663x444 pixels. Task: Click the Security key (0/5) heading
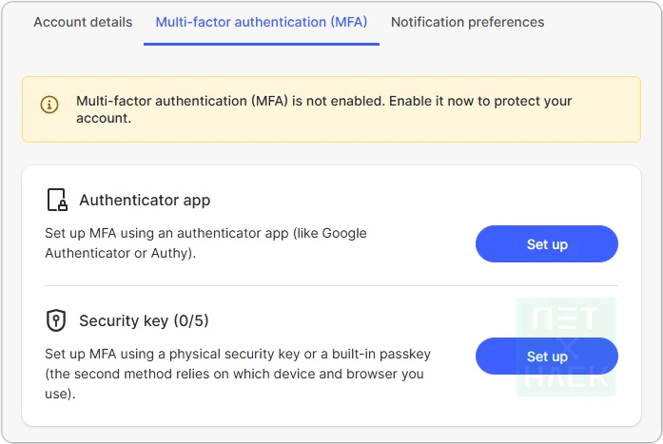click(150, 320)
